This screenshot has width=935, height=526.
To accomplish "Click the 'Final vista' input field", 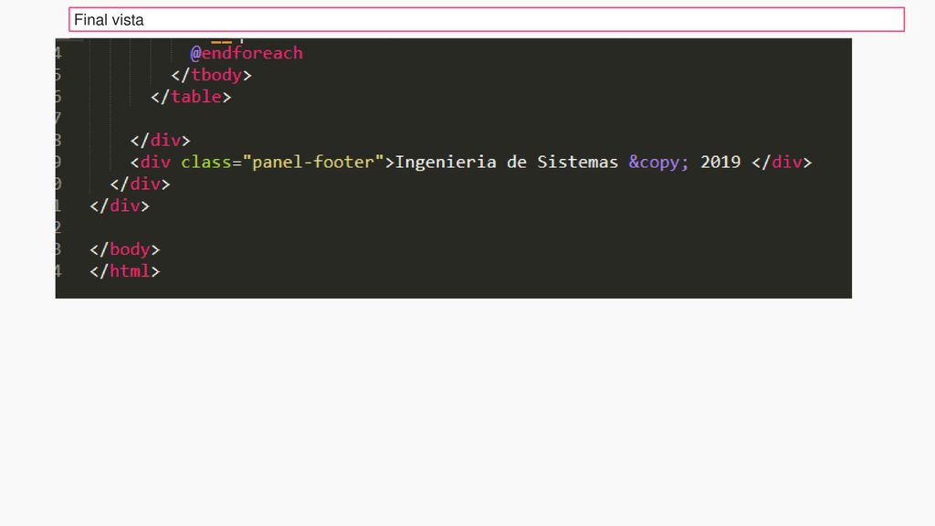I will click(x=487, y=20).
